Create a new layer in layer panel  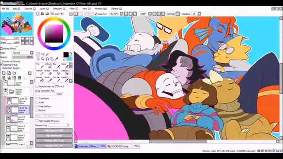pos(4,73)
